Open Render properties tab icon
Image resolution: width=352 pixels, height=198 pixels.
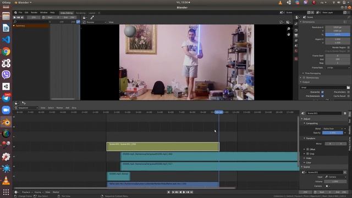296,30
